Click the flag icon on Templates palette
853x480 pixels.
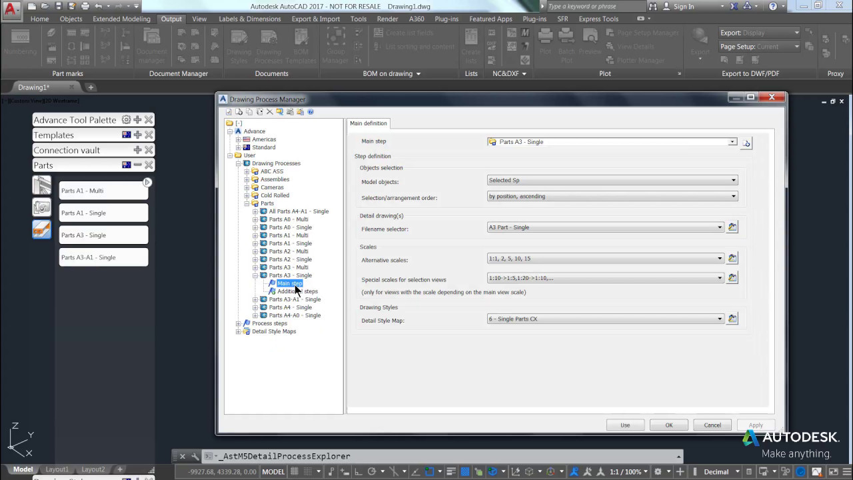pos(126,135)
